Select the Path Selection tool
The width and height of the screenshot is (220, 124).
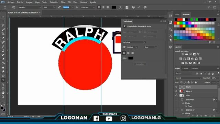(x=3, y=84)
